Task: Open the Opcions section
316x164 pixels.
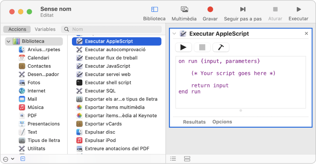Action: click(222, 122)
